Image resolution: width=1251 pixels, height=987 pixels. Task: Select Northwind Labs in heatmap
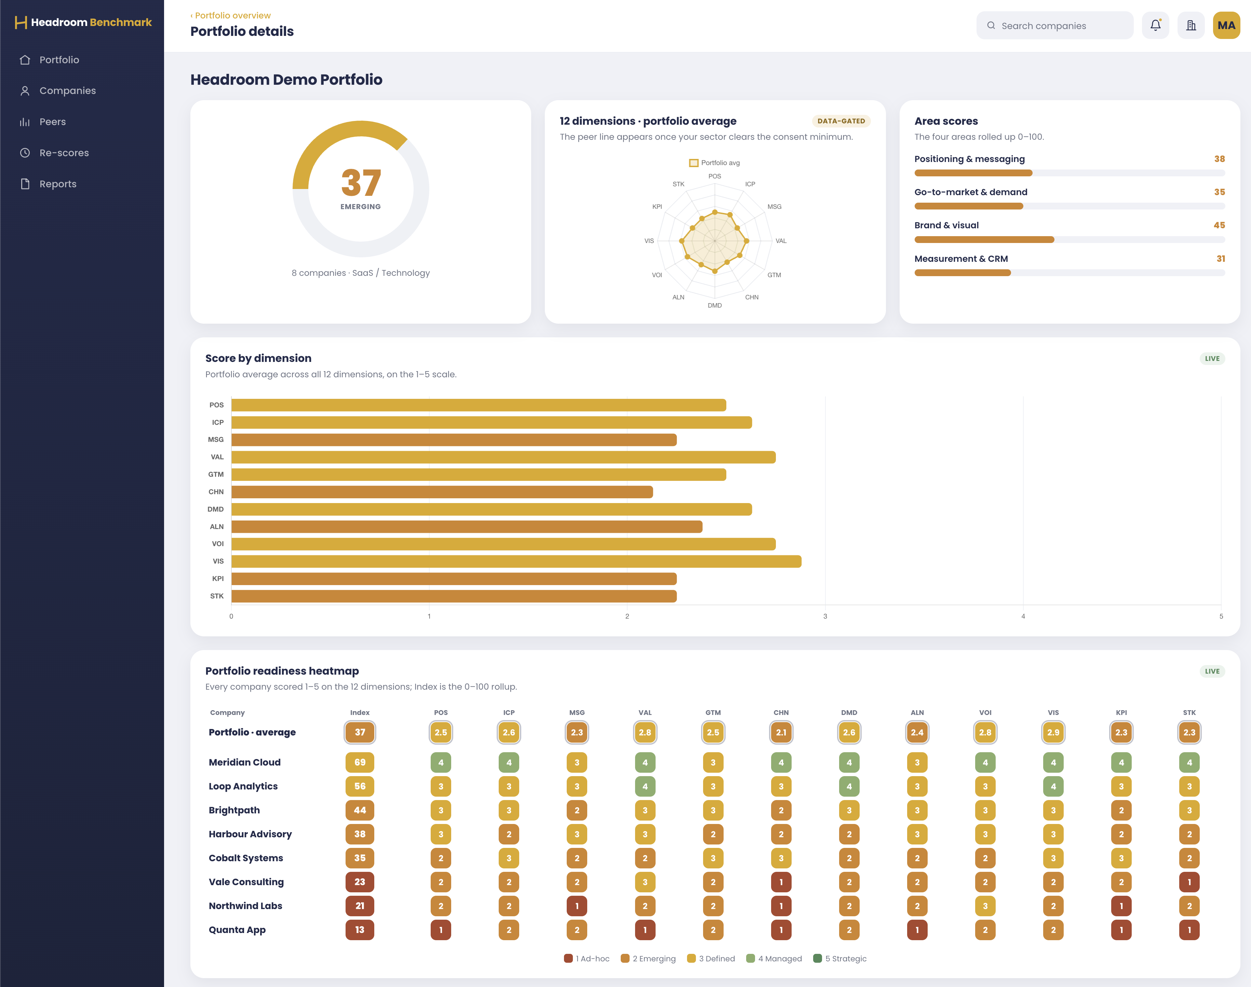tap(245, 906)
